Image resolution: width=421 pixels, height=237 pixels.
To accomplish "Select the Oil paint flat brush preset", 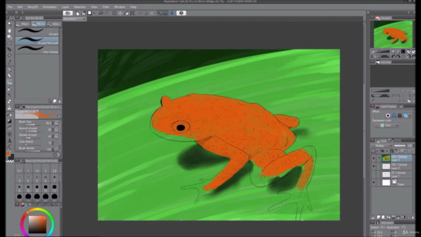I will click(x=37, y=41).
